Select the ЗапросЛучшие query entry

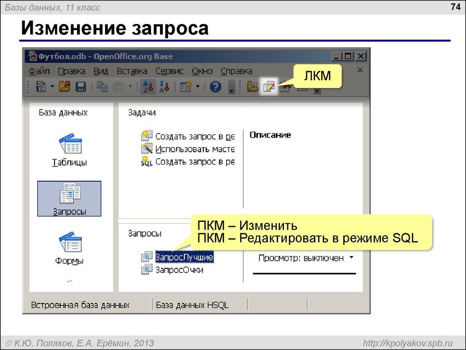tap(184, 257)
